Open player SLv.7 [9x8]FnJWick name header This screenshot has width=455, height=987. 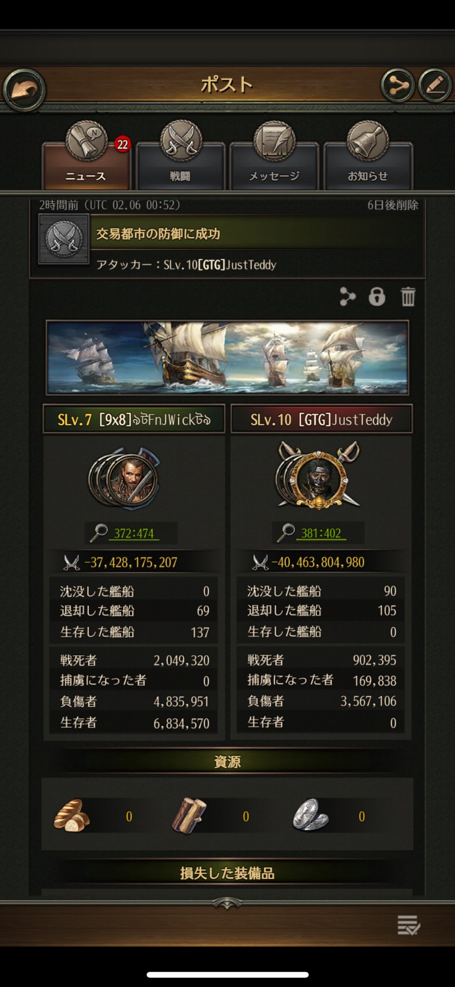click(x=134, y=419)
